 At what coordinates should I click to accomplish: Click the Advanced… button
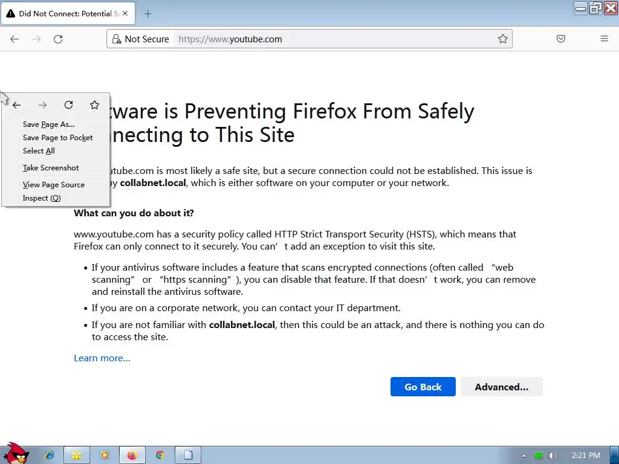501,387
